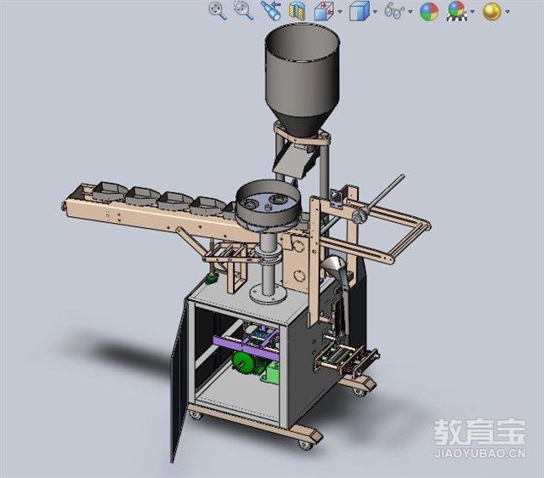Expand the View Orientation dropdown arrow
Image resolution: width=544 pixels, height=478 pixels.
(340, 11)
